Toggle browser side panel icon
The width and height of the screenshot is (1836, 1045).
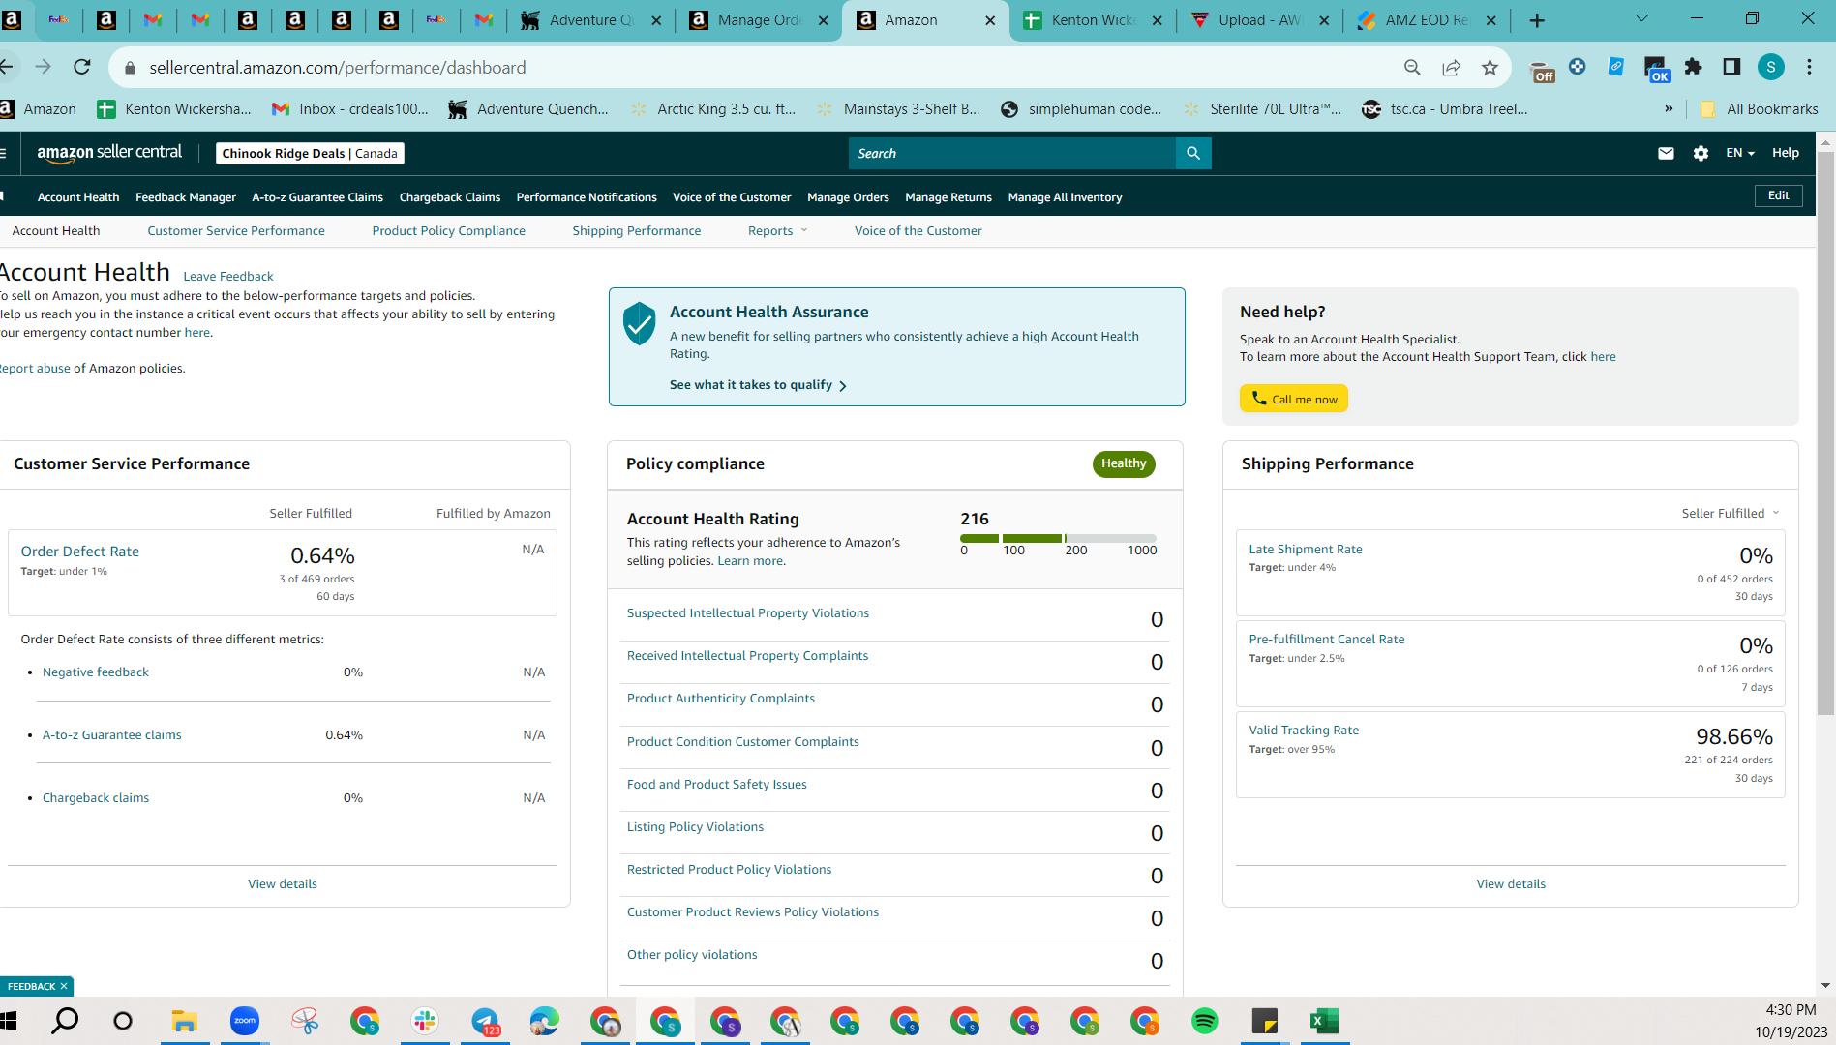click(x=1731, y=67)
